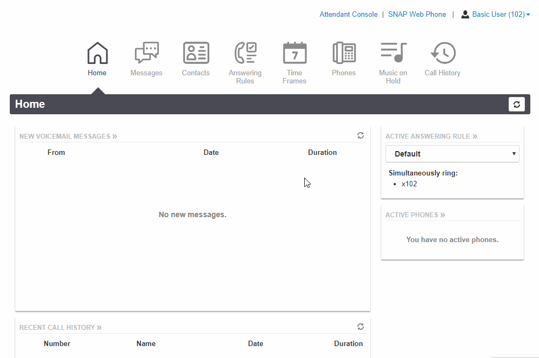Launch the SNAP Web Phone link
The height and width of the screenshot is (358, 539).
[417, 15]
